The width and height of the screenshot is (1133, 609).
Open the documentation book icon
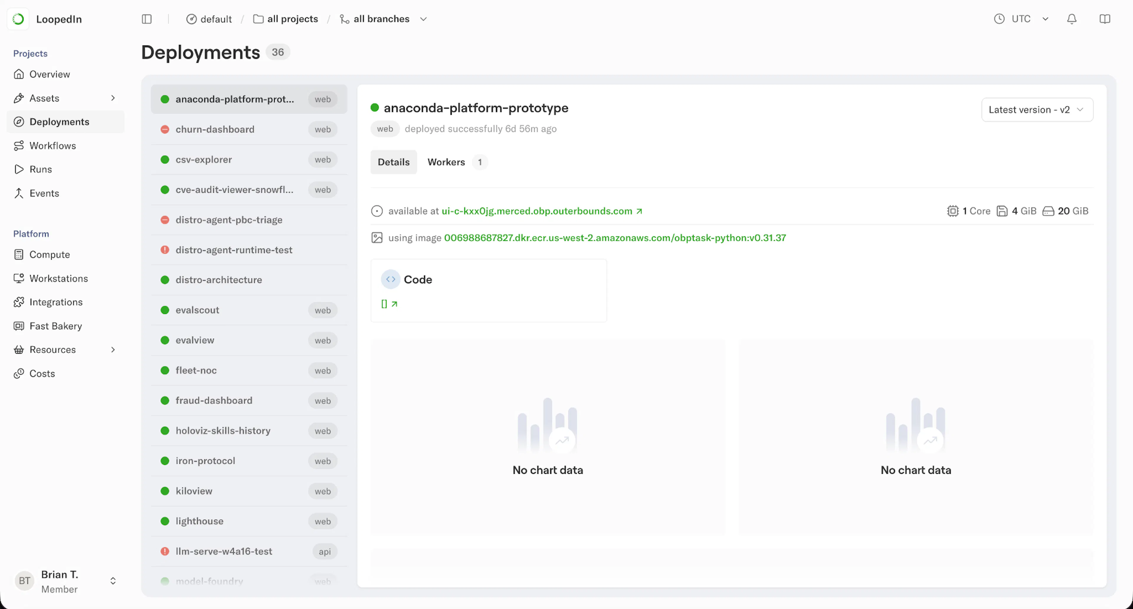point(1104,19)
